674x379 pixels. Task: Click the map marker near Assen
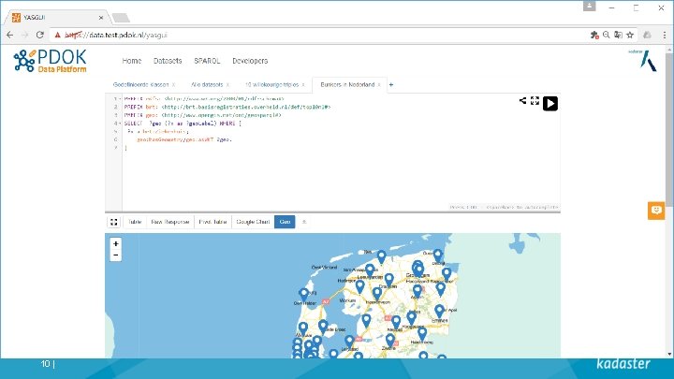point(417,291)
